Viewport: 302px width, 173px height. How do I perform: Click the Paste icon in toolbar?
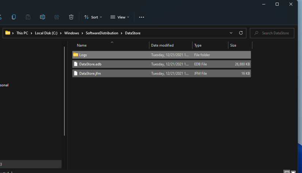(x=28, y=17)
